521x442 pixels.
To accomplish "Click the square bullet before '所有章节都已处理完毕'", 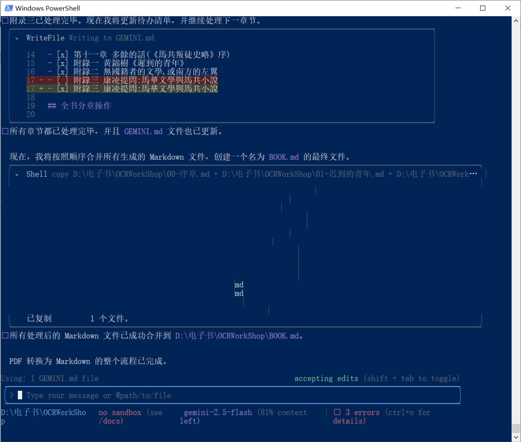I will point(5,132).
